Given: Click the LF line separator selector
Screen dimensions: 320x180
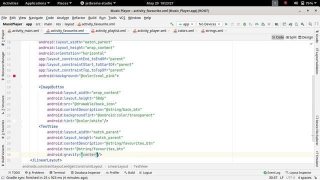Looking at the screenshot, I should click(x=281, y=177).
